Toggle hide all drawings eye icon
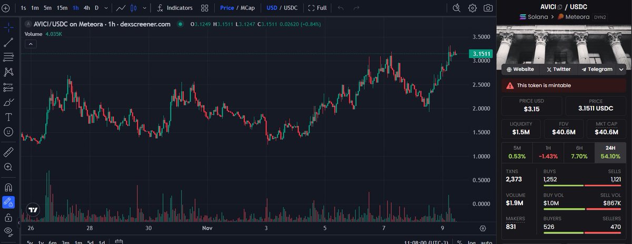This screenshot has height=244, width=632. (x=8, y=231)
